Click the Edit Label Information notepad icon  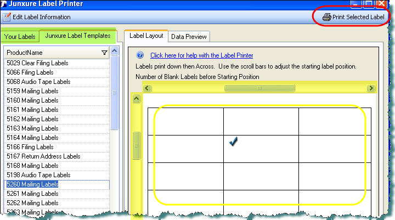pos(7,17)
